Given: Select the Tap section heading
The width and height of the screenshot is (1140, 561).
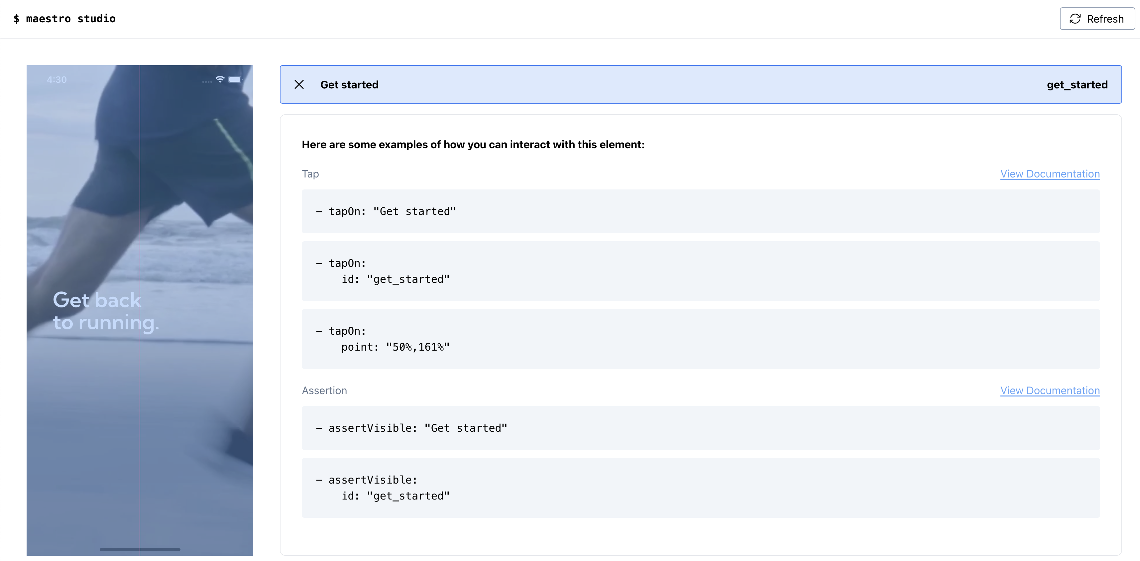Looking at the screenshot, I should click(310, 174).
